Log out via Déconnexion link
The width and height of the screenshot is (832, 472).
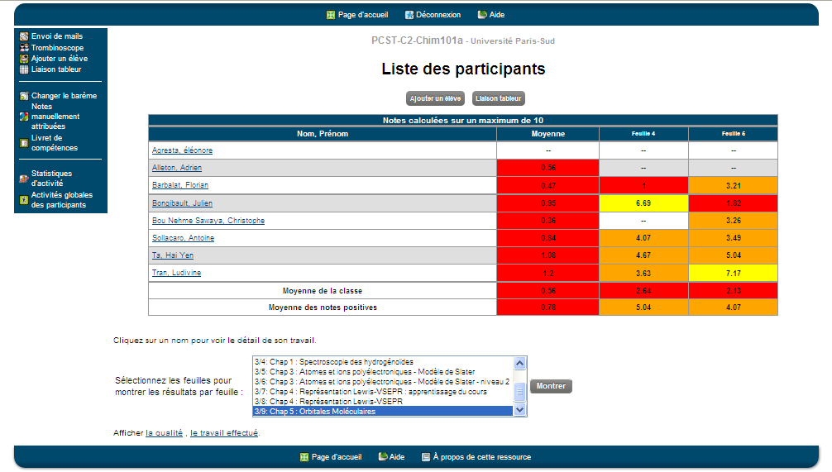click(438, 15)
